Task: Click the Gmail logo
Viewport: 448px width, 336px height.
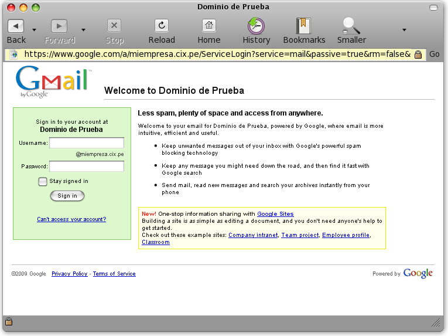Action: tap(53, 82)
